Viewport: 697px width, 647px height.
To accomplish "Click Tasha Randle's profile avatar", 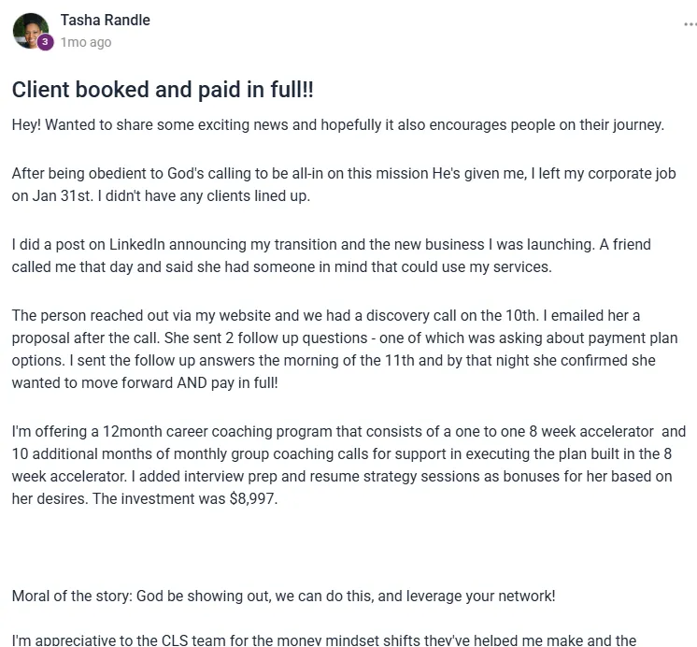I will pyautogui.click(x=31, y=31).
